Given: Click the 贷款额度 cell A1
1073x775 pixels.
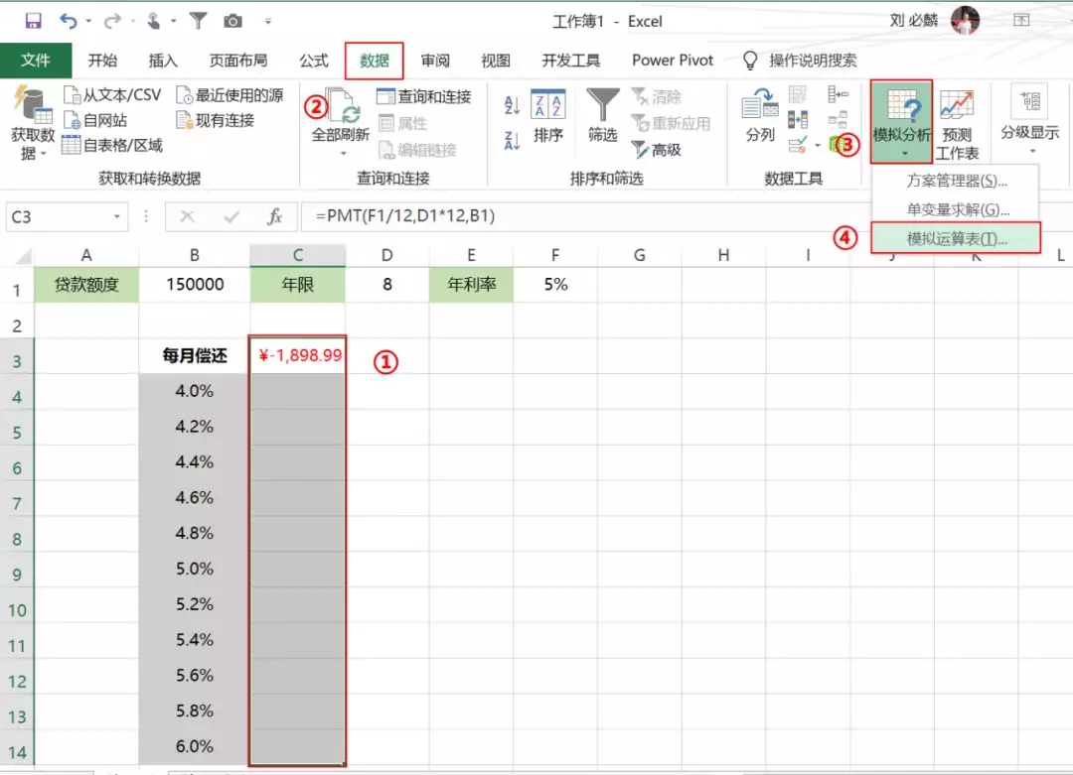Looking at the screenshot, I should (86, 285).
